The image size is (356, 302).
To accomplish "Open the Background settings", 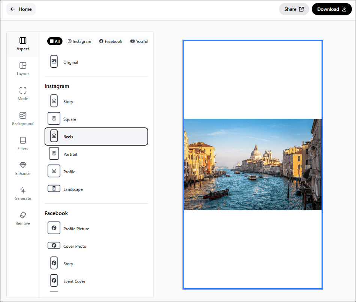I will pyautogui.click(x=22, y=119).
